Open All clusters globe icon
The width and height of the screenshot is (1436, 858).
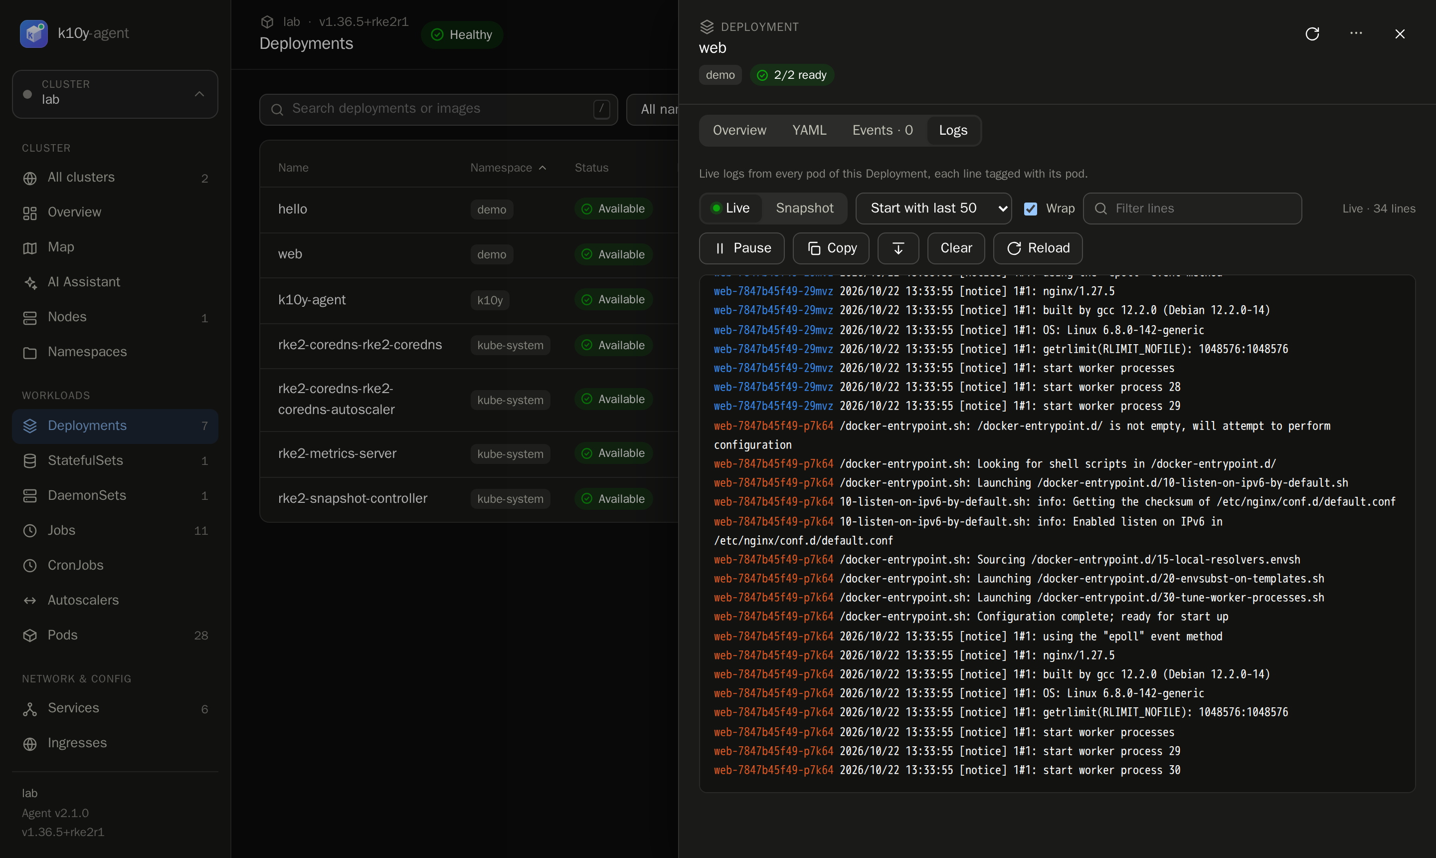click(30, 178)
